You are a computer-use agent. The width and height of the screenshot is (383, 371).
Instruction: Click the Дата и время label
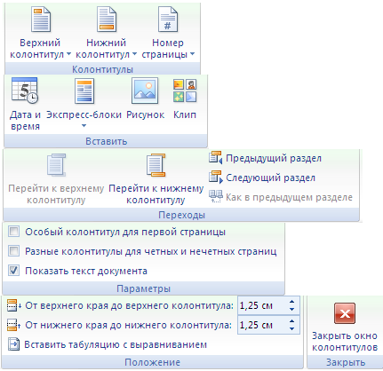25,121
